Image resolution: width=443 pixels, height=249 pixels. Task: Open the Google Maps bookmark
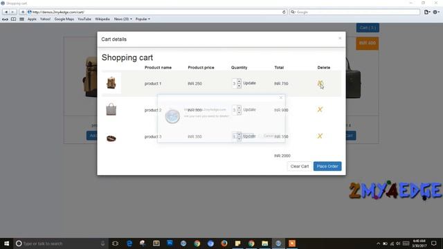pyautogui.click(x=64, y=19)
